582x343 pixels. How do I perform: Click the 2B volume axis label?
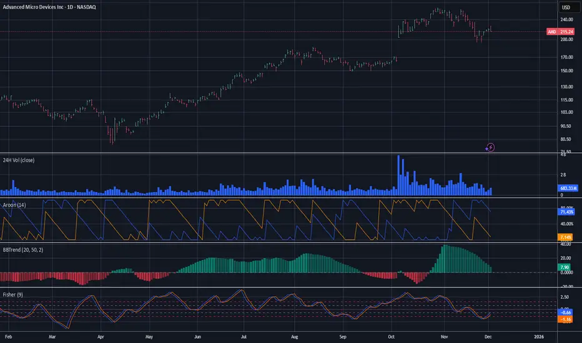click(563, 175)
